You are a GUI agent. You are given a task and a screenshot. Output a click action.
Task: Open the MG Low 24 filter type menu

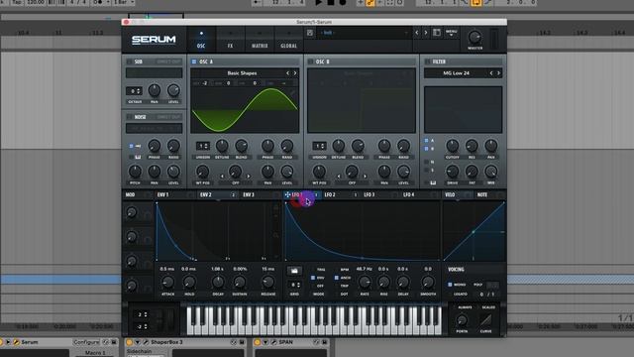[456, 73]
